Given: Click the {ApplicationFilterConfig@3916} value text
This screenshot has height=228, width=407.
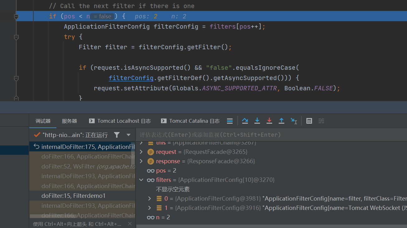Looking at the screenshot, I should (x=218, y=208).
